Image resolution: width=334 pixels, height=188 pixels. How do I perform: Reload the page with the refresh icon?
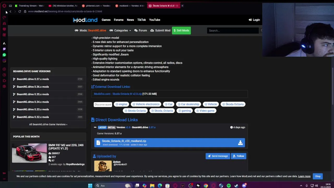20,11
